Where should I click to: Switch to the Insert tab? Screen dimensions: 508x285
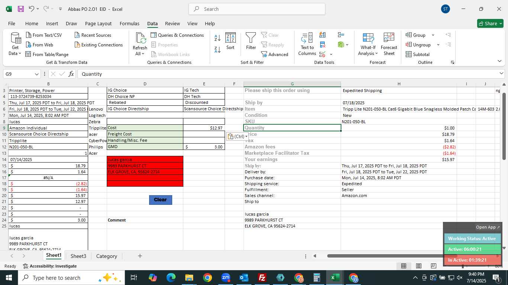click(x=52, y=23)
